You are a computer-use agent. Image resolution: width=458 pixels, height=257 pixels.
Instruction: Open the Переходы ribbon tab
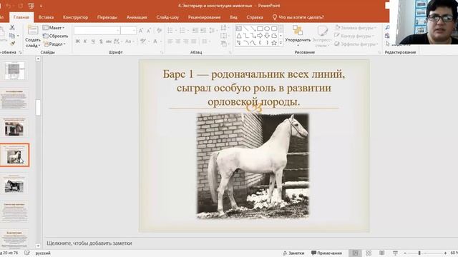coord(107,17)
